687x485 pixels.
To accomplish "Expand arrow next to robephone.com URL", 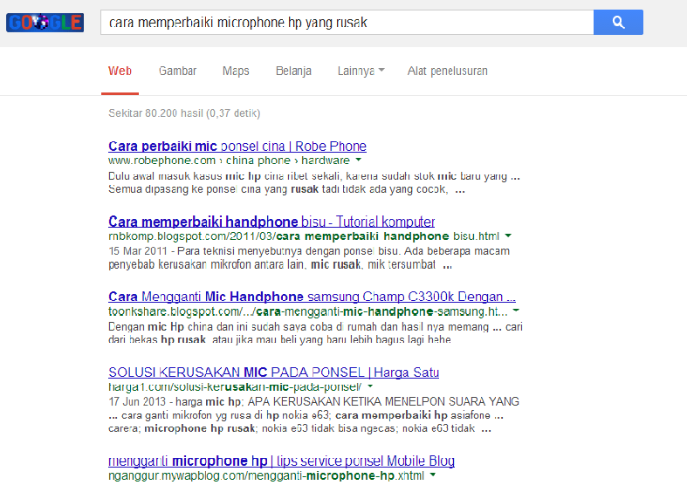I will (x=359, y=160).
